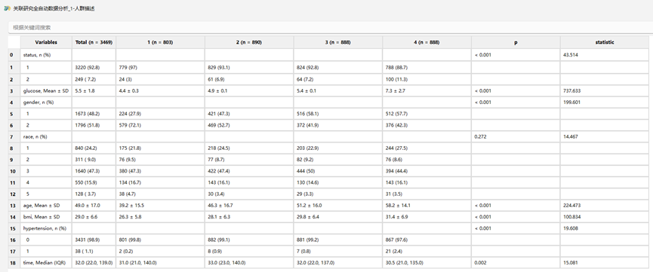Click the 'hypertension, n (%)' cell
Screen dimensions: 653x272
46,228
